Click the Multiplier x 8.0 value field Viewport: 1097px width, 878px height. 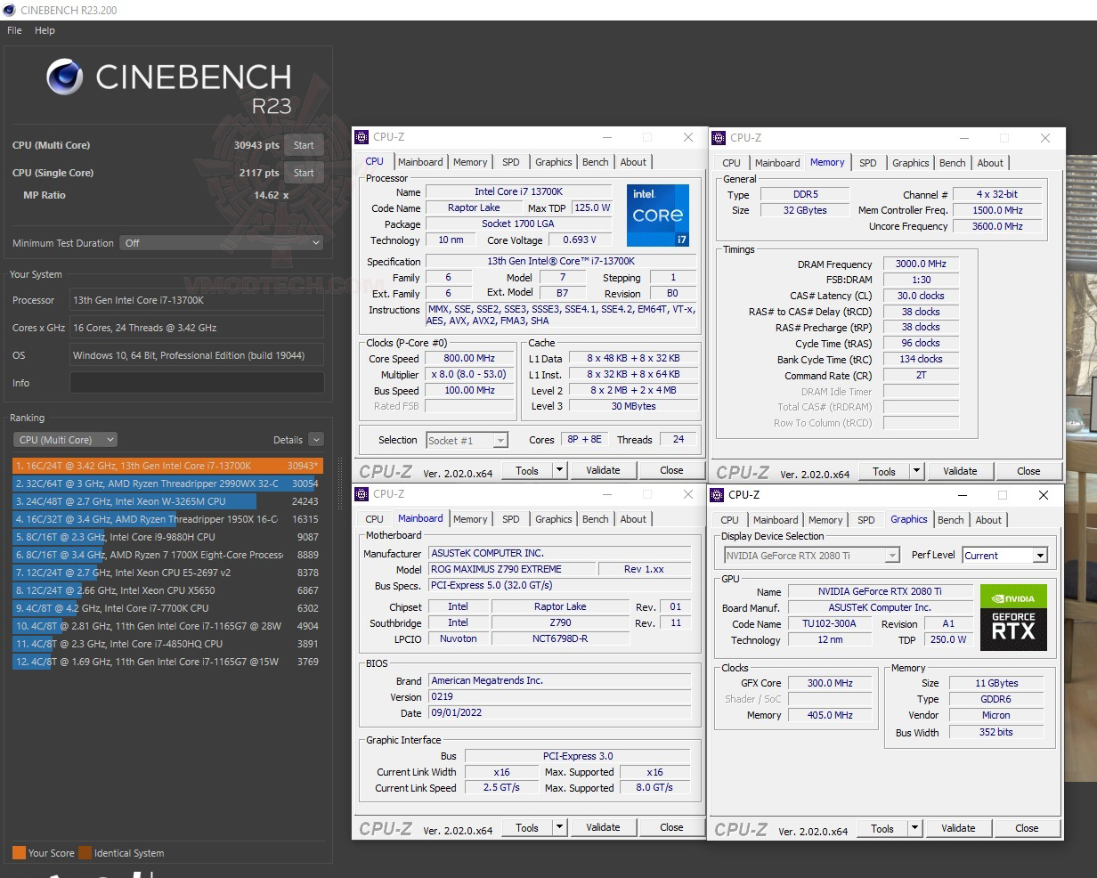470,375
